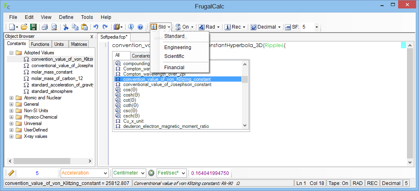
Task: Open the Centimeter unit combo box
Action: click(x=129, y=173)
